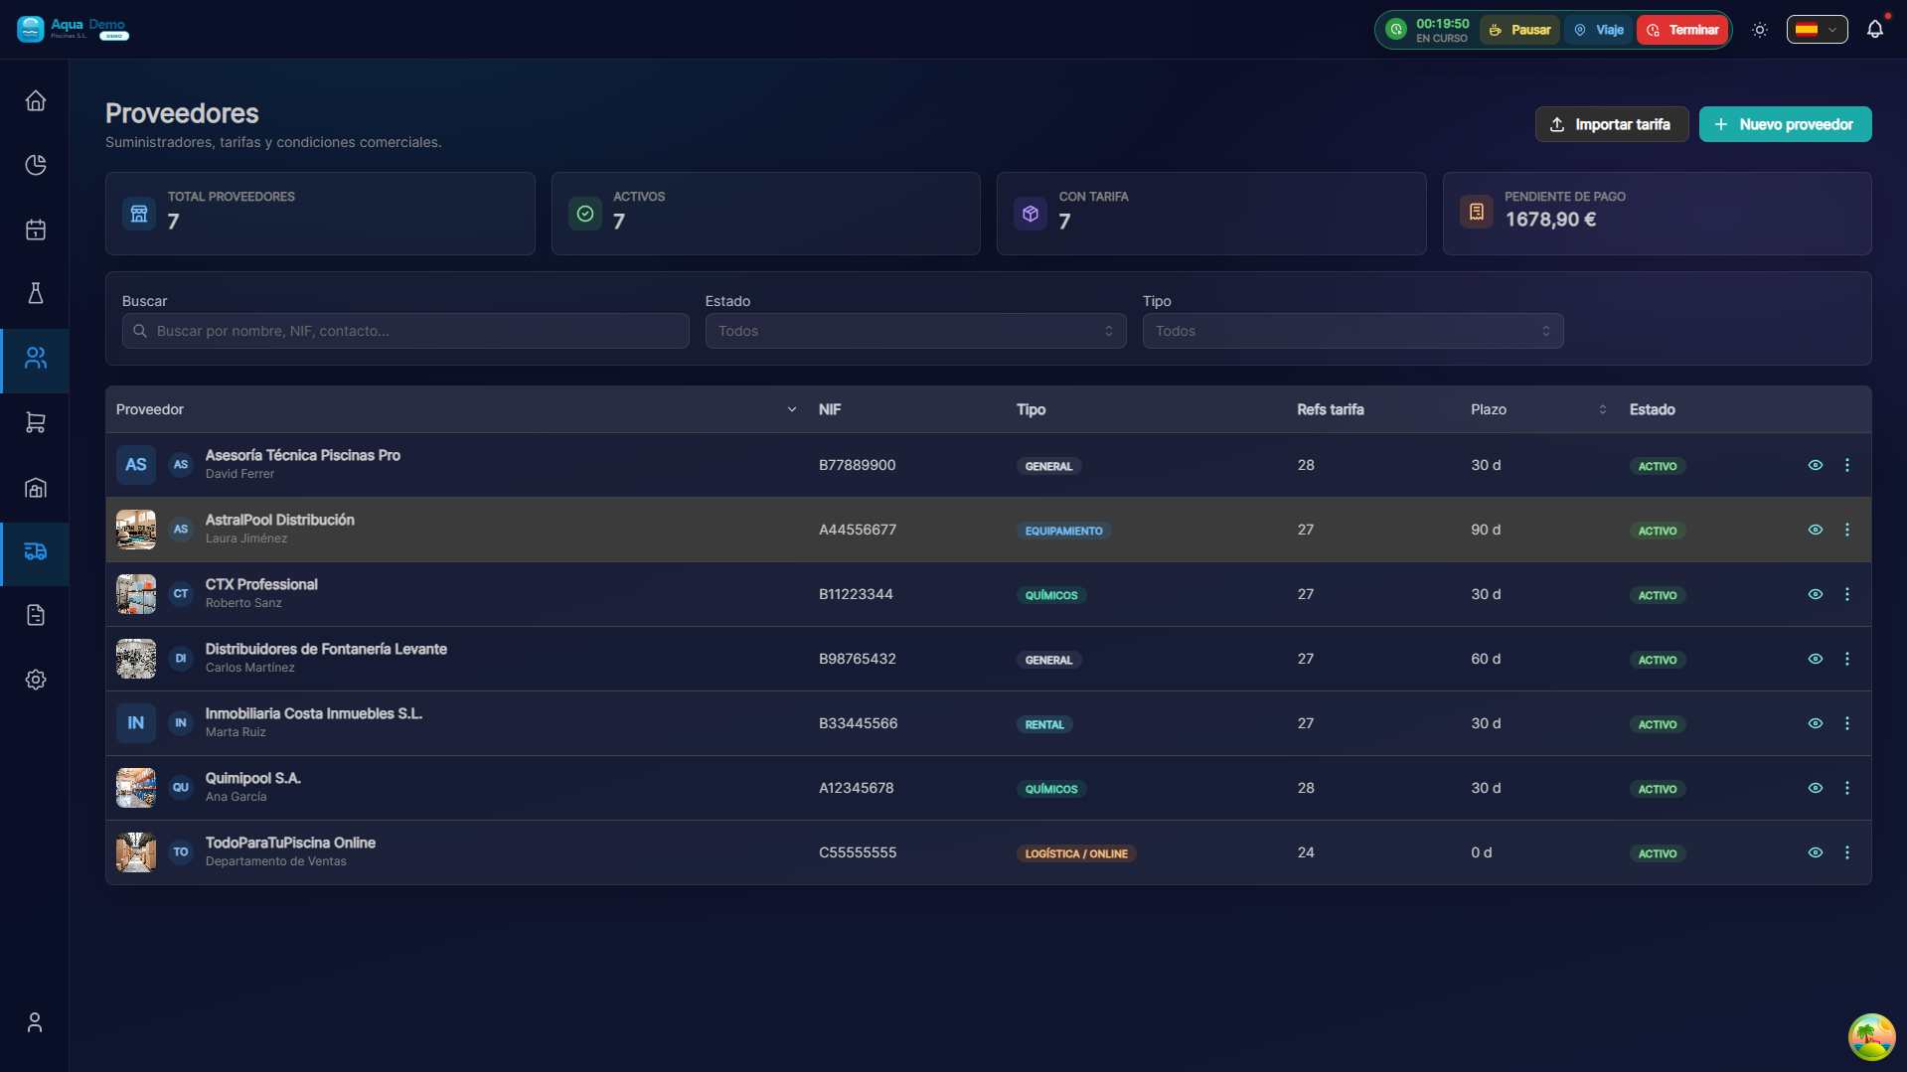1907x1072 pixels.
Task: Open the language flag selector
Action: click(1817, 30)
